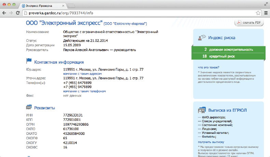Click the Индекс риска person icon

[x=202, y=38]
